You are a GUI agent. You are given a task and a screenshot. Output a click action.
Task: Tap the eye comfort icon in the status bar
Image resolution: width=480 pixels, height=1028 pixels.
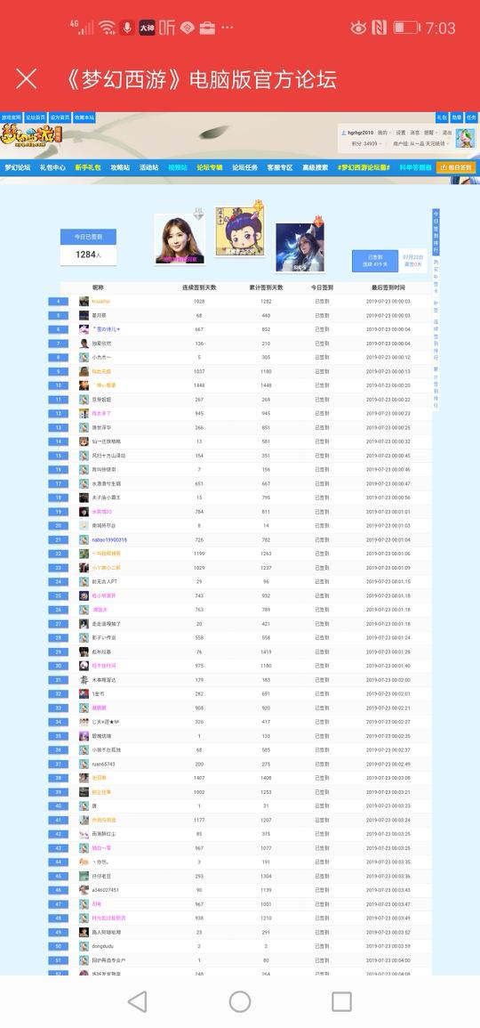[x=358, y=28]
